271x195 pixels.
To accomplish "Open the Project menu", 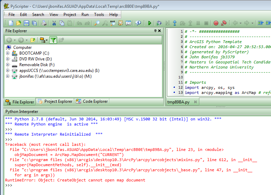I will click(70, 15).
